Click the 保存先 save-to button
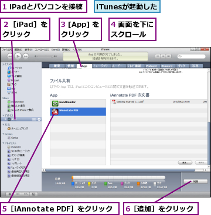211x215 pixels. [x=201, y=162]
